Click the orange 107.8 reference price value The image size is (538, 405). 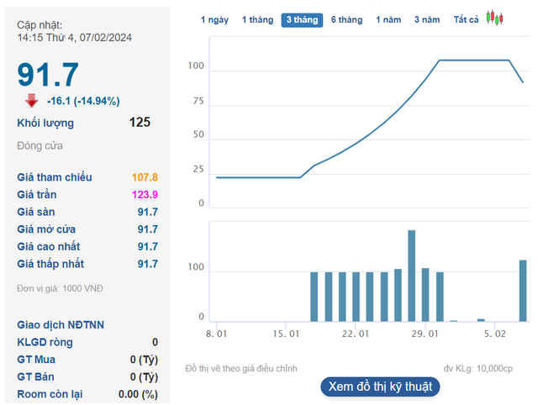145,177
